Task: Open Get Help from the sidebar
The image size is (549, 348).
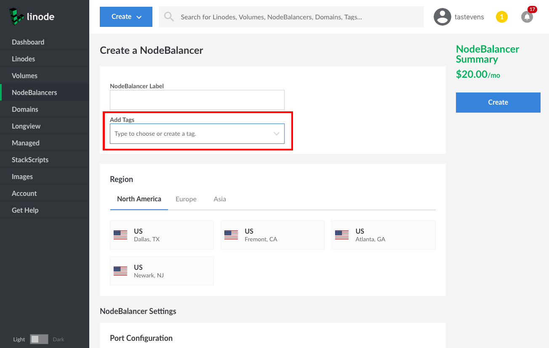Action: 24,210
